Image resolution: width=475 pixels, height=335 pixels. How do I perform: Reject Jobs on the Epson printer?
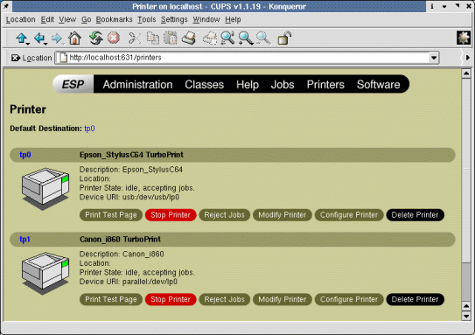225,215
